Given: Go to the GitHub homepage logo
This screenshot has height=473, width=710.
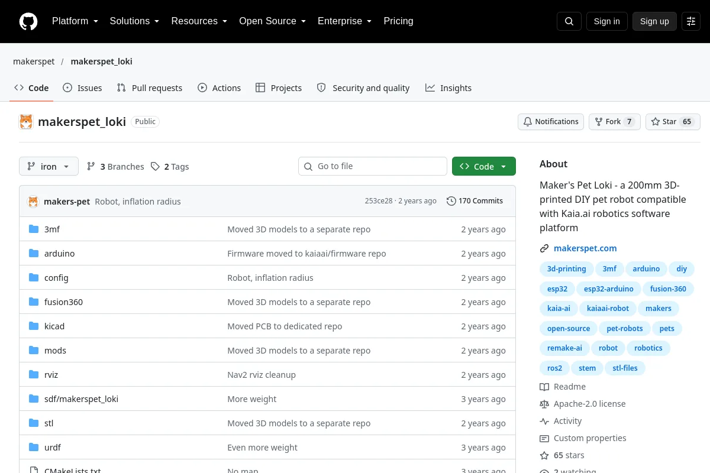Looking at the screenshot, I should [x=28, y=21].
